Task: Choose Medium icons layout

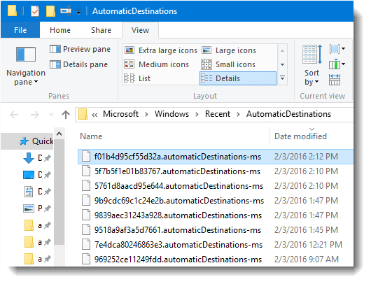Action: [156, 64]
